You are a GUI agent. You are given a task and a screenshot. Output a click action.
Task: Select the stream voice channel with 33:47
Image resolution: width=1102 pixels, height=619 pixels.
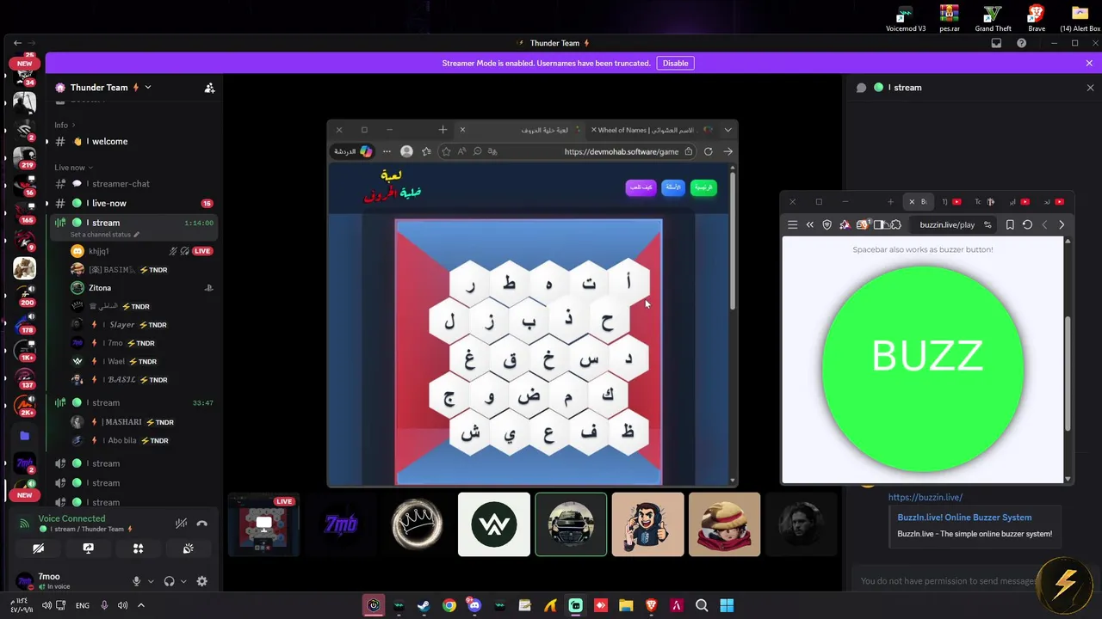pyautogui.click(x=133, y=402)
